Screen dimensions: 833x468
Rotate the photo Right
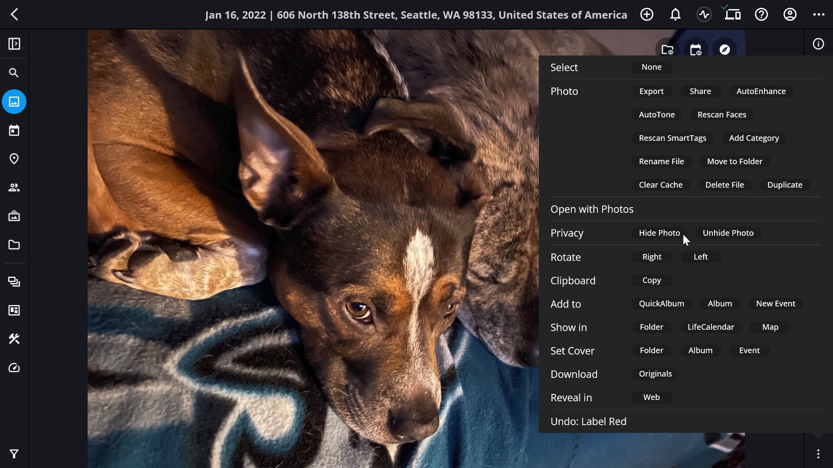652,257
